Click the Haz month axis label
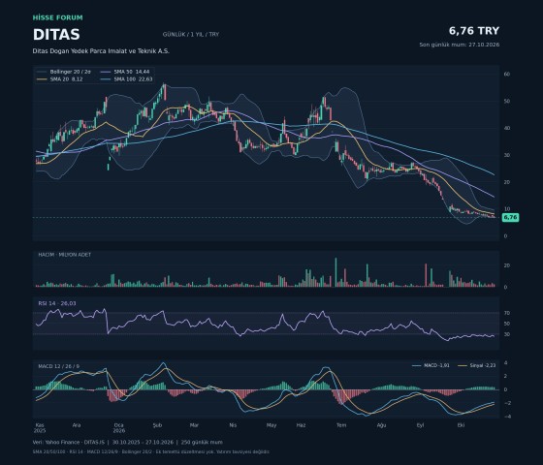543x465 pixels. coord(301,425)
